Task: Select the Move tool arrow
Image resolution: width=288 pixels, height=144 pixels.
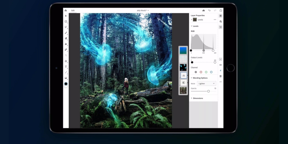Action: (66, 16)
